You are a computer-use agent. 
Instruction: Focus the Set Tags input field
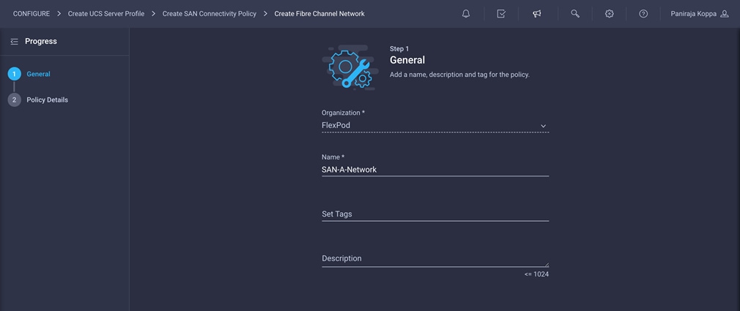coord(435,214)
